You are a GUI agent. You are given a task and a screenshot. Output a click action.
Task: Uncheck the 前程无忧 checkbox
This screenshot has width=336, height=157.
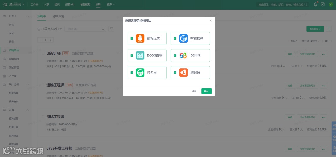click(132, 38)
